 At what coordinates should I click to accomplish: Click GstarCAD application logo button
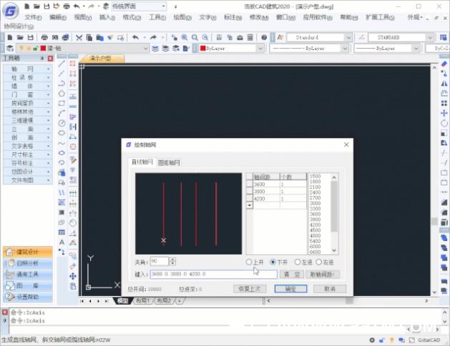(x=11, y=11)
